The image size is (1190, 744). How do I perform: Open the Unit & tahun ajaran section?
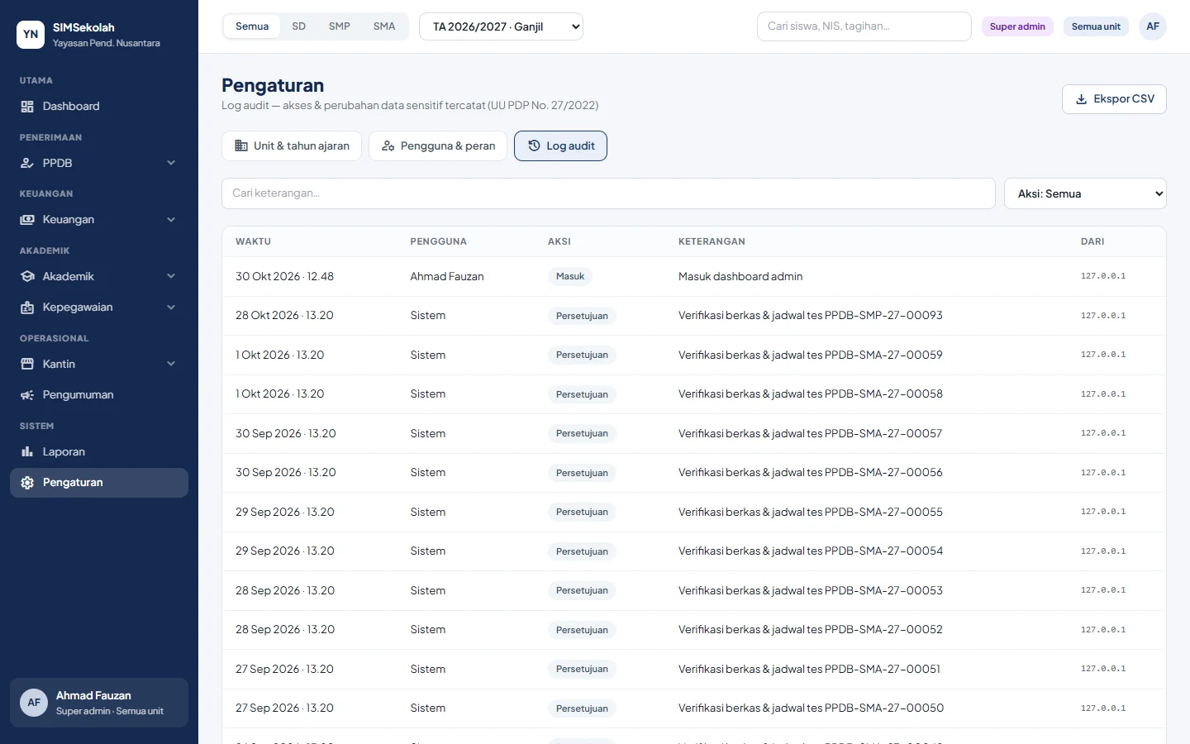[x=292, y=146]
